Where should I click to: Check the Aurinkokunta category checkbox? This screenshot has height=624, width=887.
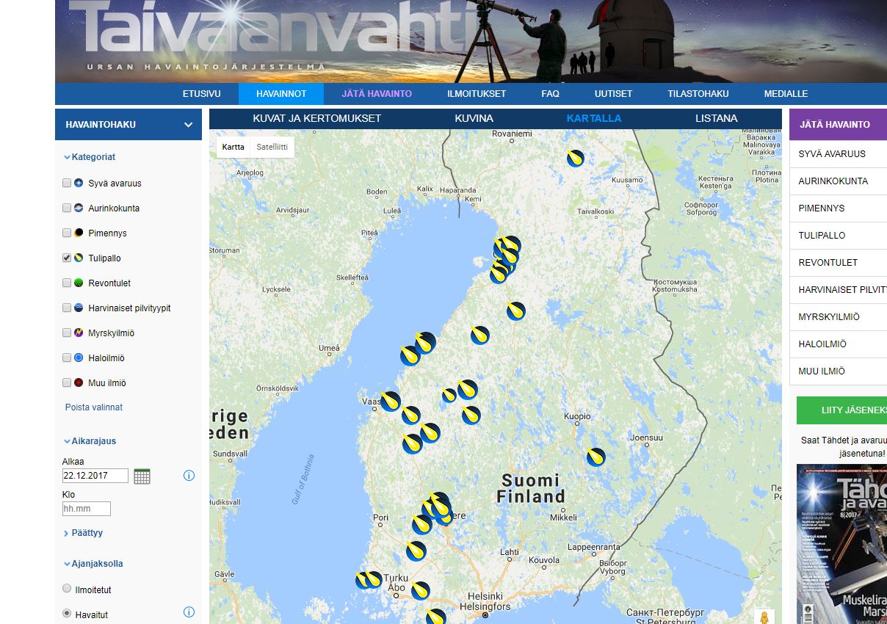point(67,208)
